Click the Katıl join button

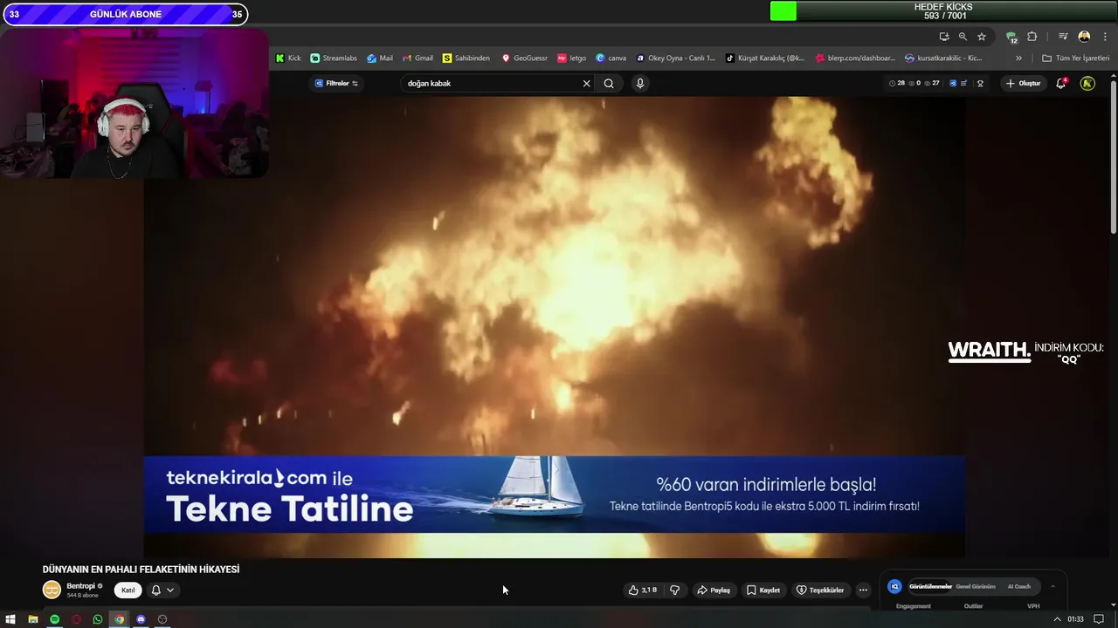click(x=128, y=590)
